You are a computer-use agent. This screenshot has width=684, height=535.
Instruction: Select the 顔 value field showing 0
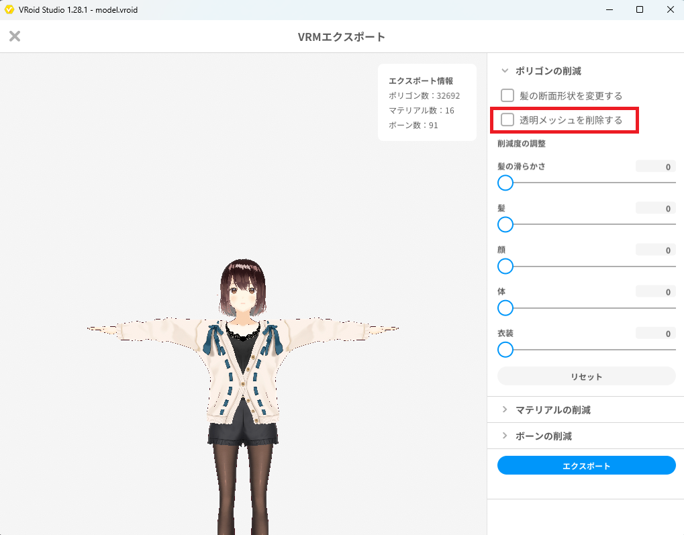[x=654, y=250]
